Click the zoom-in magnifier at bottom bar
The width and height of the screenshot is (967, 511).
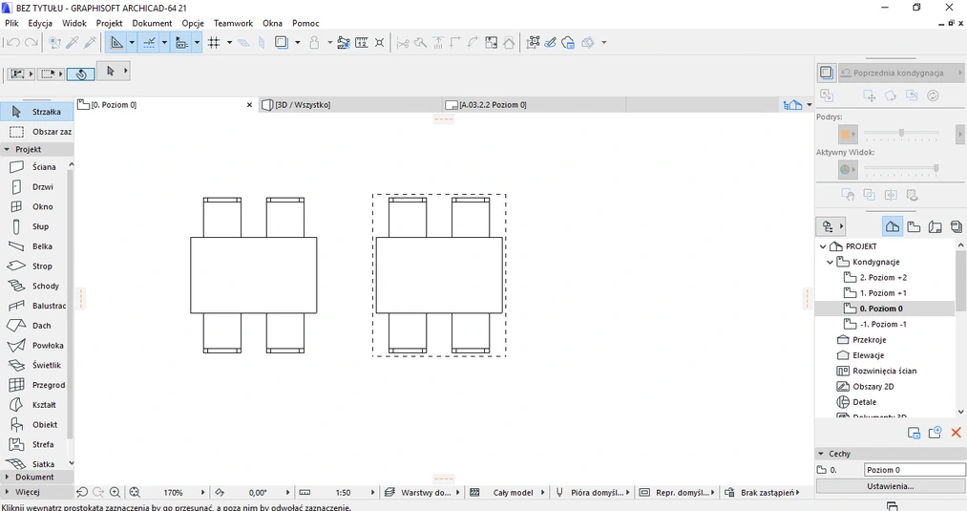(115, 493)
